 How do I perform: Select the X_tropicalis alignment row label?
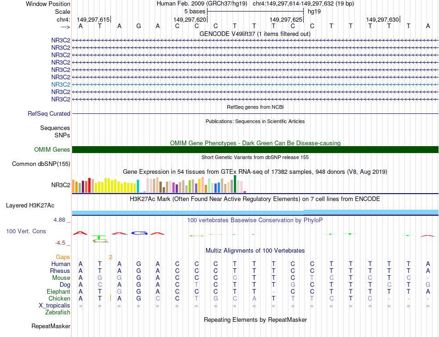click(55, 306)
